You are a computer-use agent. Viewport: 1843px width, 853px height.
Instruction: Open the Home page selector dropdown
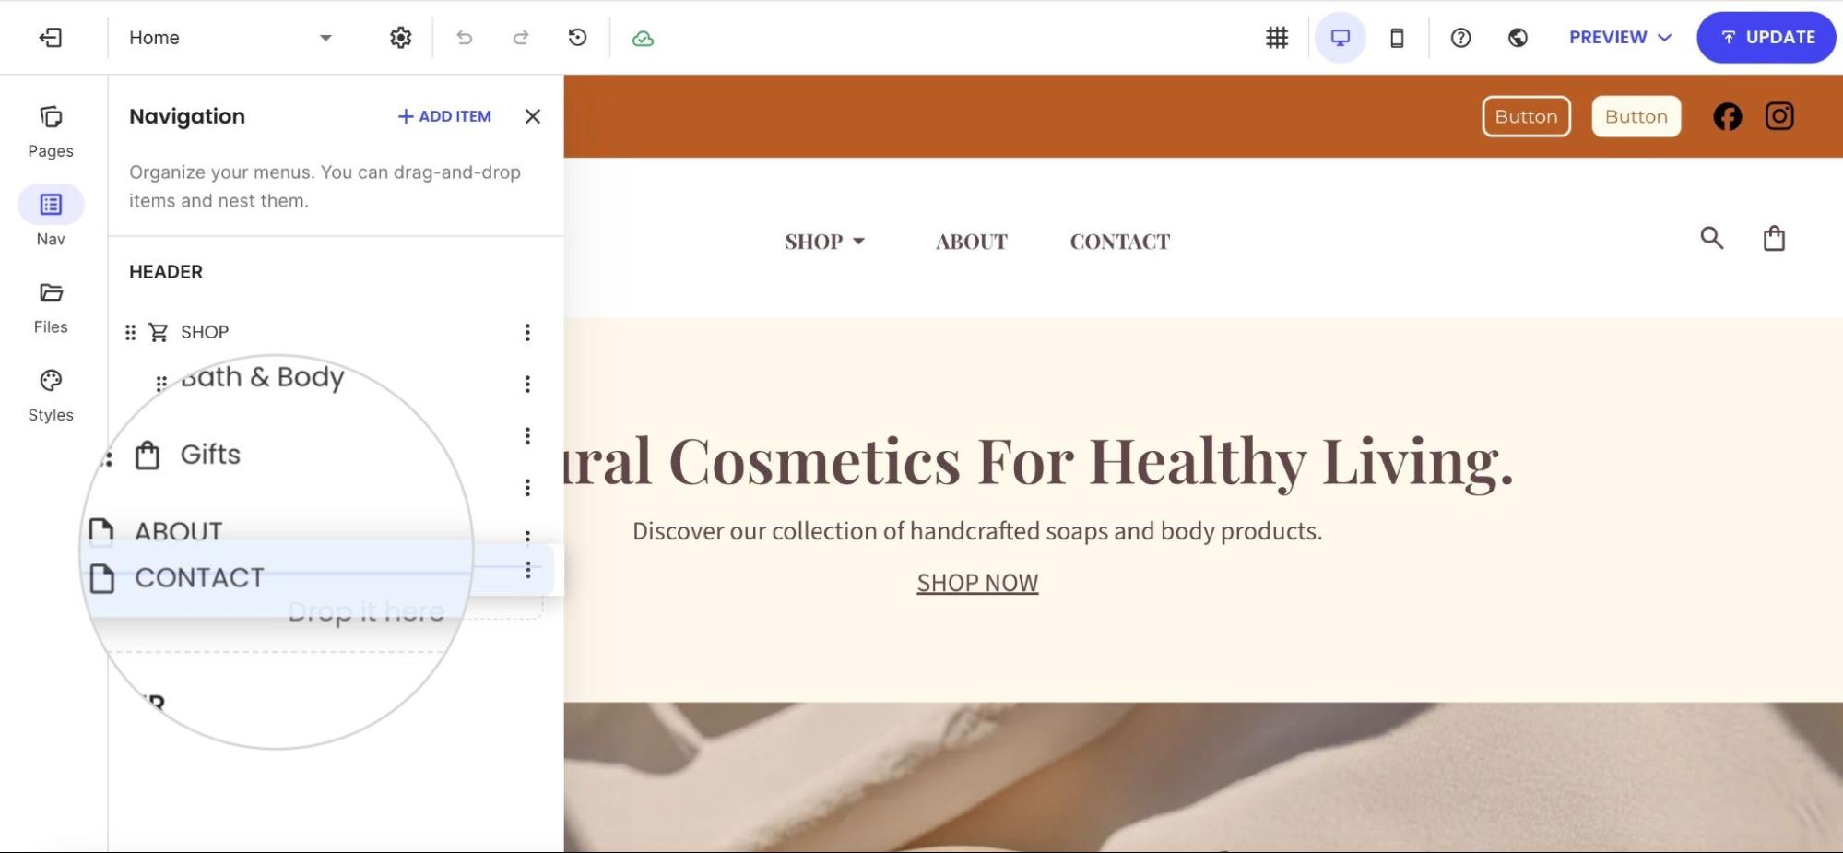pos(230,38)
